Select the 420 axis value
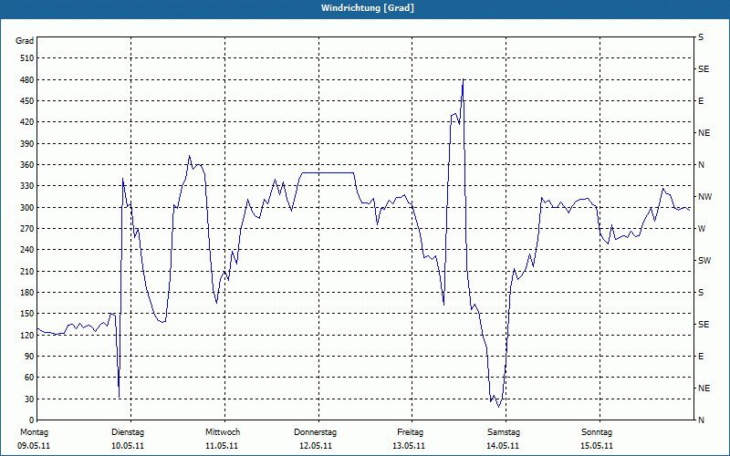 pos(27,122)
